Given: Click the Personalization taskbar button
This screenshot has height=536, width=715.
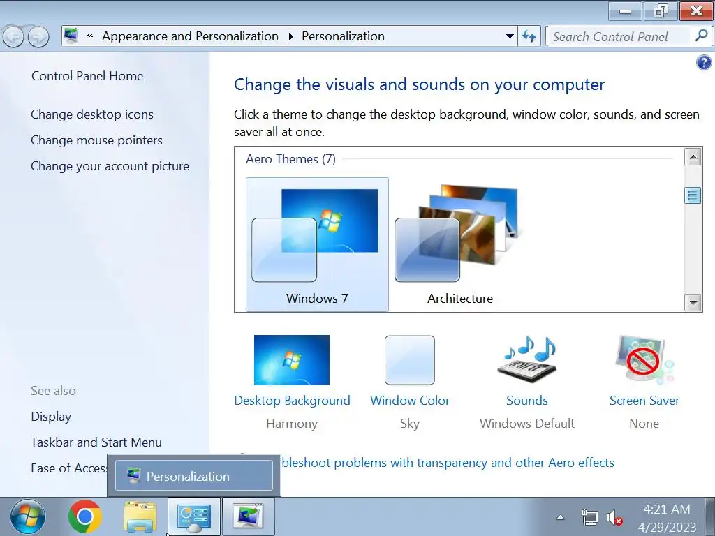Looking at the screenshot, I should pos(249,517).
